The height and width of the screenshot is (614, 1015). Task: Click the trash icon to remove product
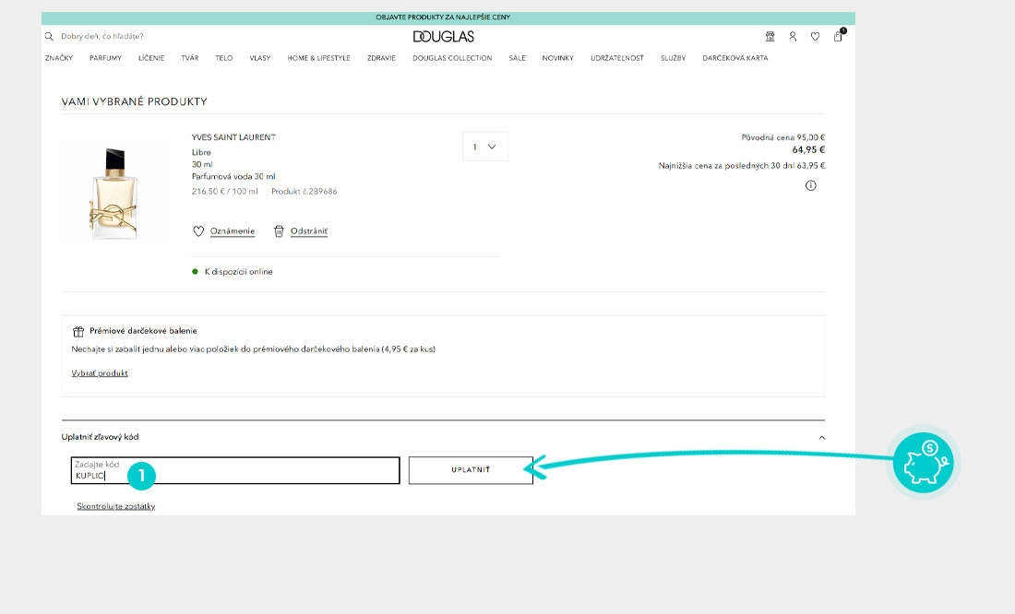tap(279, 231)
